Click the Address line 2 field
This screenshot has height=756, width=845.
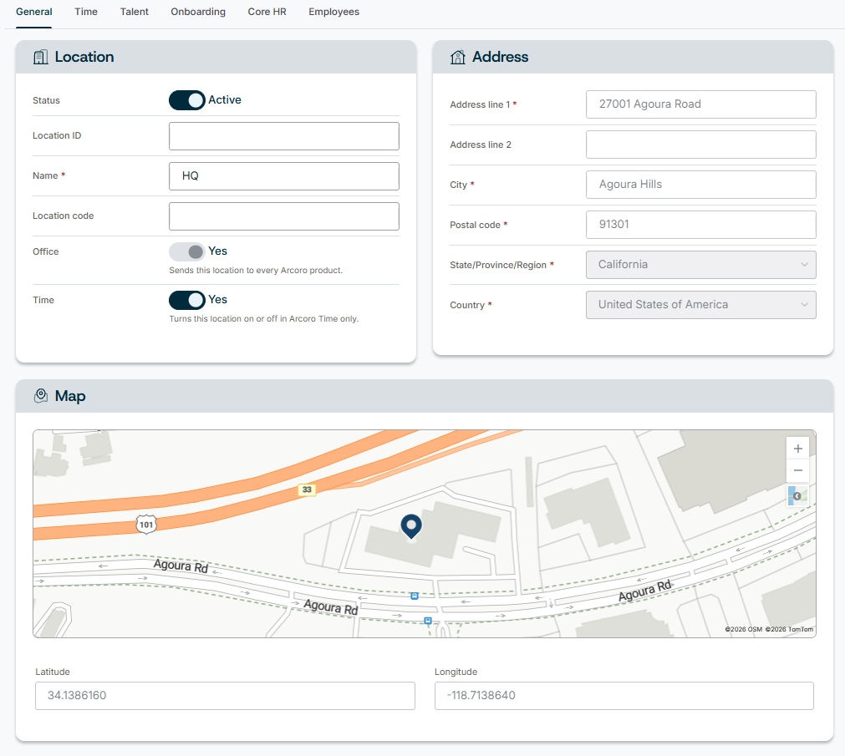pyautogui.click(x=700, y=145)
